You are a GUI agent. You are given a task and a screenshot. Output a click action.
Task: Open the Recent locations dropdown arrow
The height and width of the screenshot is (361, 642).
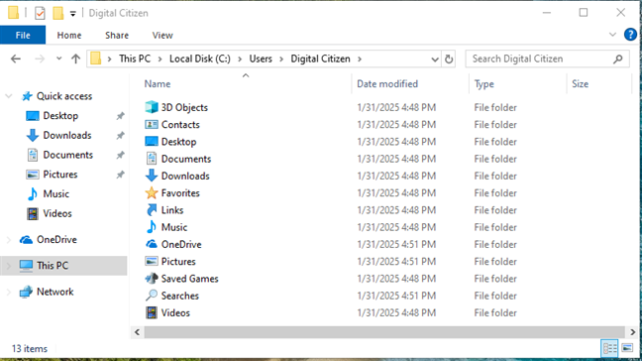click(59, 59)
